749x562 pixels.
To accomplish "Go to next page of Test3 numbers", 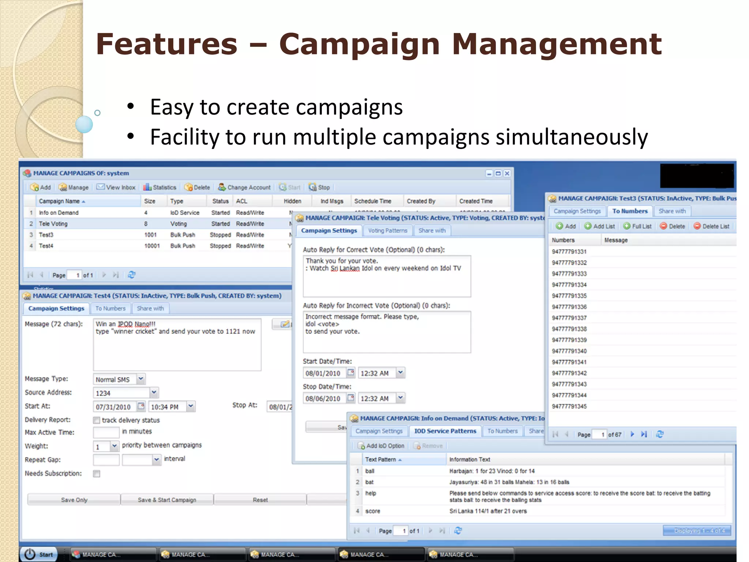I will tap(632, 434).
